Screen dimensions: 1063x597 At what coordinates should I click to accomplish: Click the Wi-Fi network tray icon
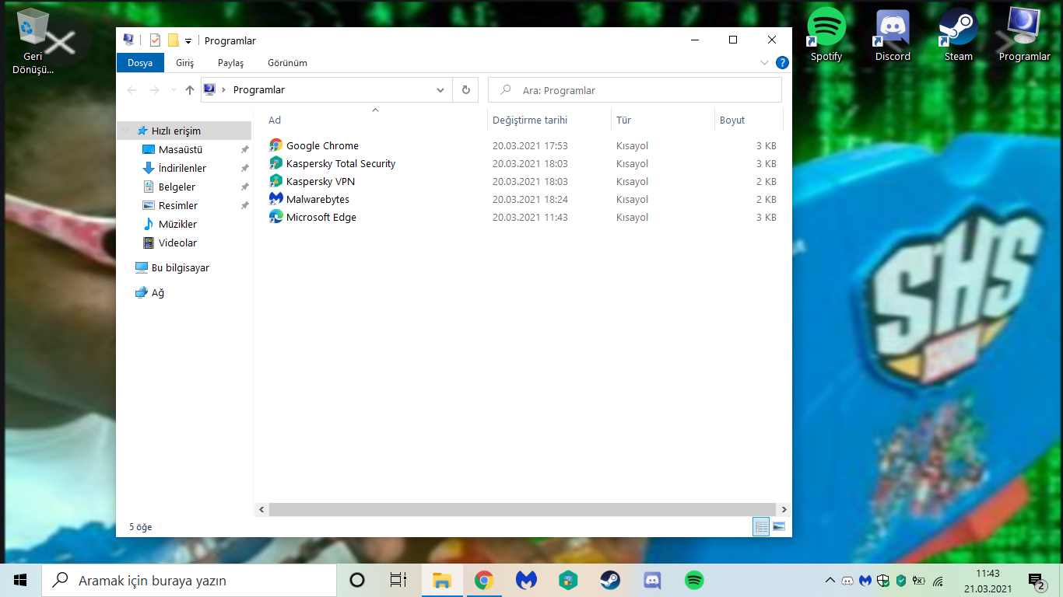coord(938,581)
